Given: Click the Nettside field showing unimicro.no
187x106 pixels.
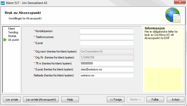Looking at the screenshot, I should [107, 75].
